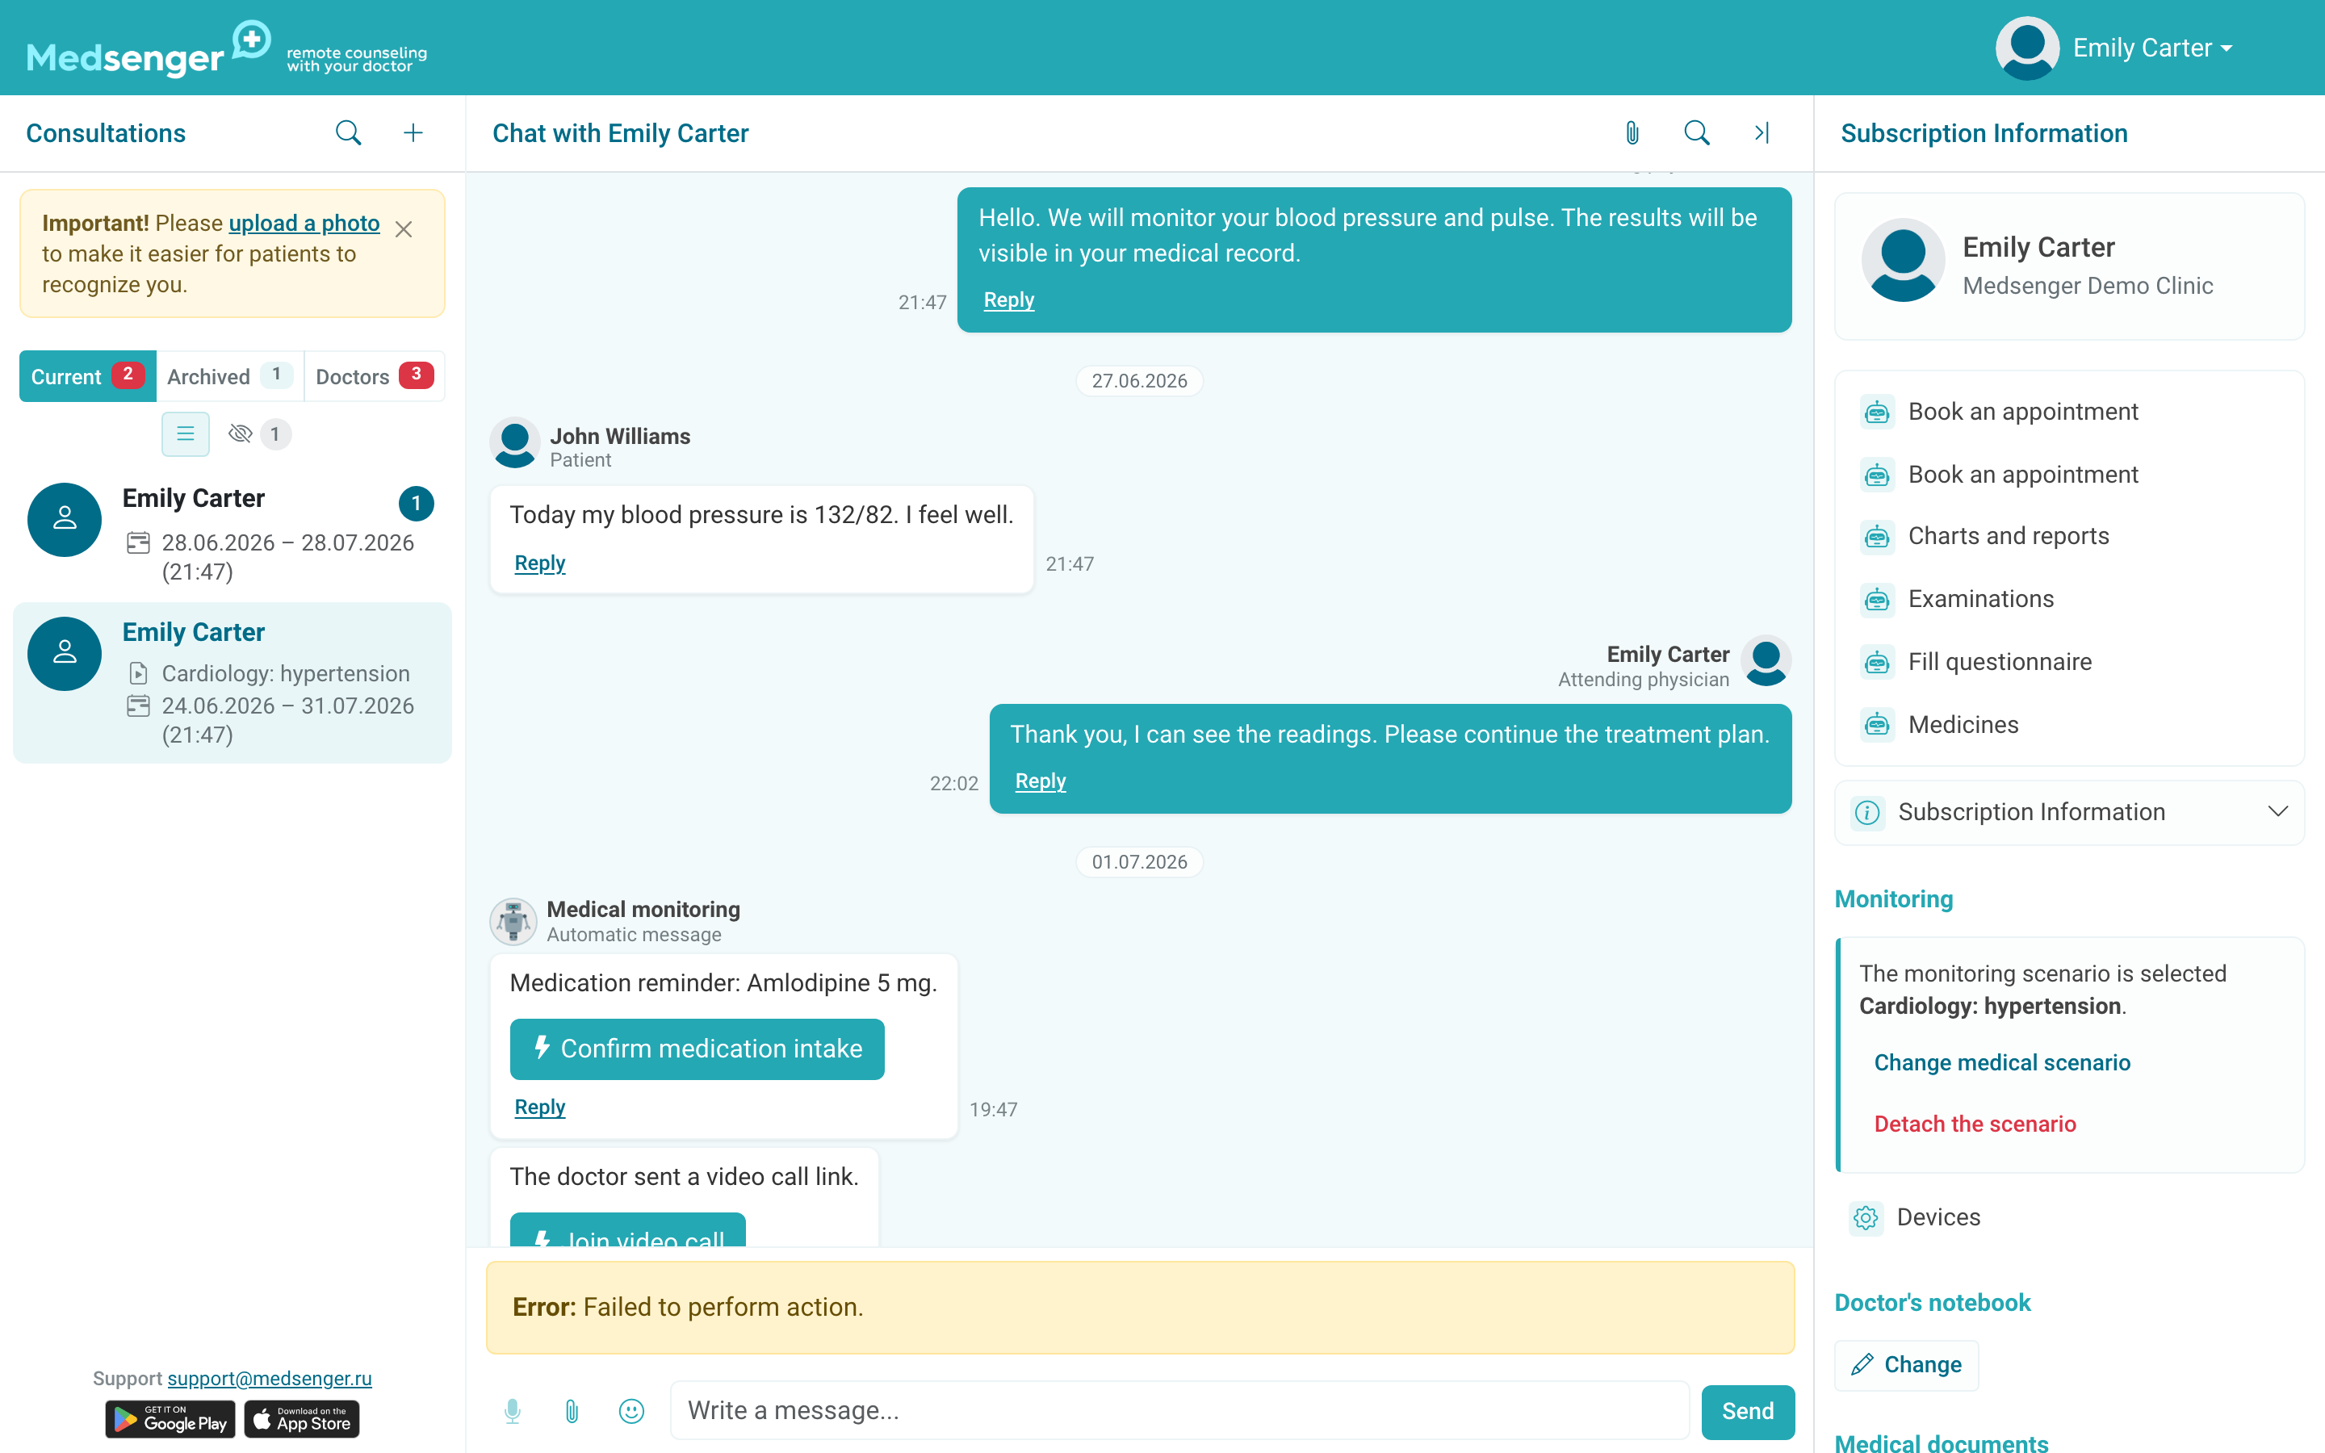Dismiss the upload photo notice
Screen dimensions: 2325x1453
(x=404, y=228)
